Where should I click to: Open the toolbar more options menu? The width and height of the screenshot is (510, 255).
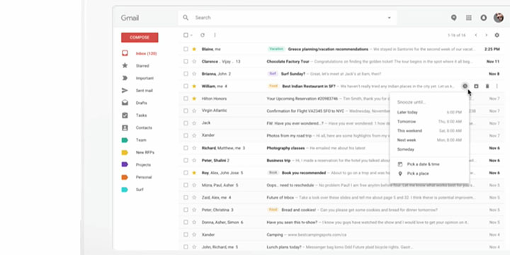[x=215, y=35]
